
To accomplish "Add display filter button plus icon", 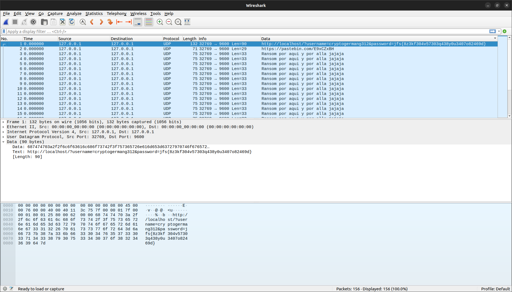I will (x=505, y=31).
